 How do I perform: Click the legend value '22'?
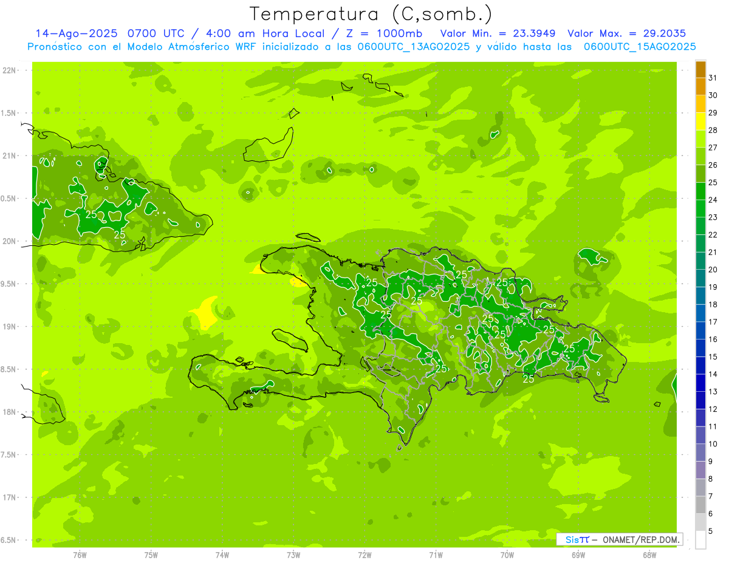[713, 235]
